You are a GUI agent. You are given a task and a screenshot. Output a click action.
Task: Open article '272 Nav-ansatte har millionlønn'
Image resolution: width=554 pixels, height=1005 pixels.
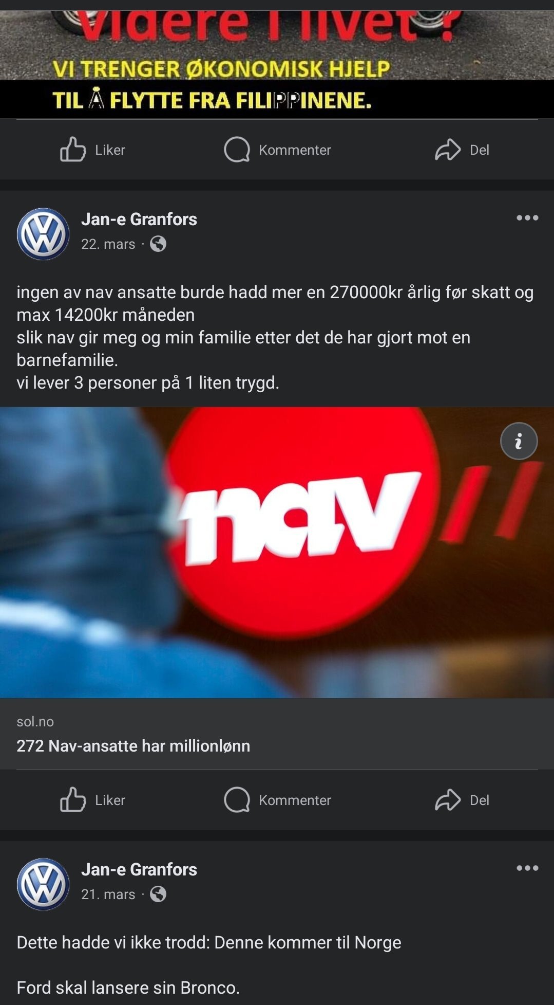pyautogui.click(x=133, y=745)
